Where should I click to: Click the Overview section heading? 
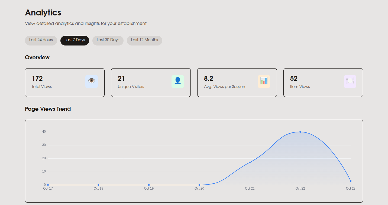point(37,57)
